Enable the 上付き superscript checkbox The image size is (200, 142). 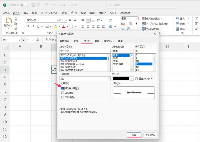tap(63, 93)
